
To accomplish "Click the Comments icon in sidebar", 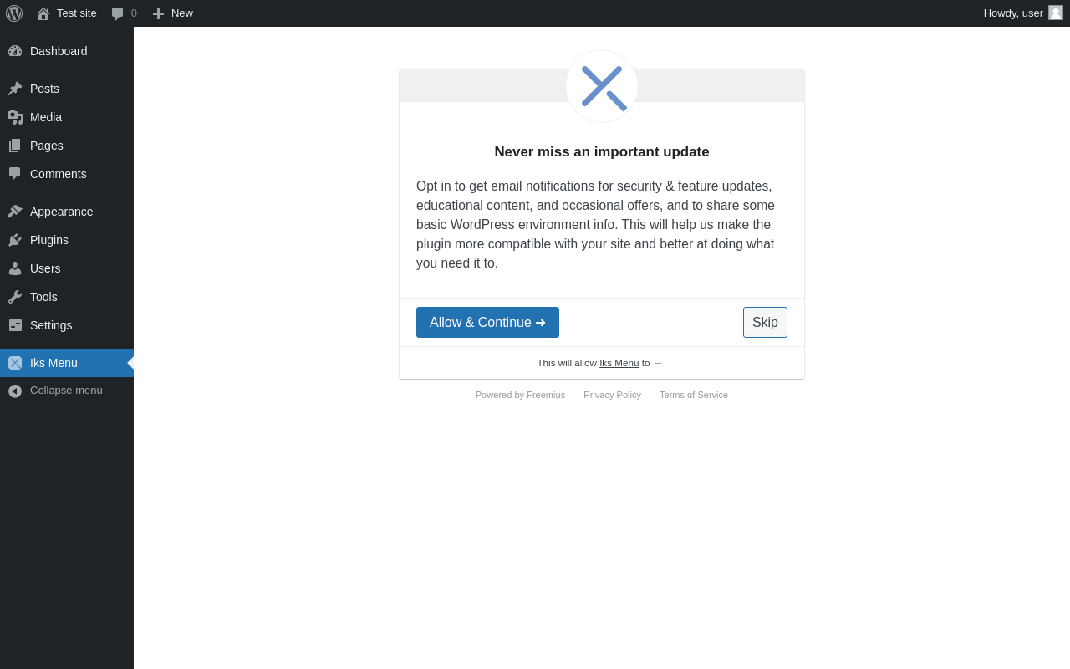I will point(15,174).
